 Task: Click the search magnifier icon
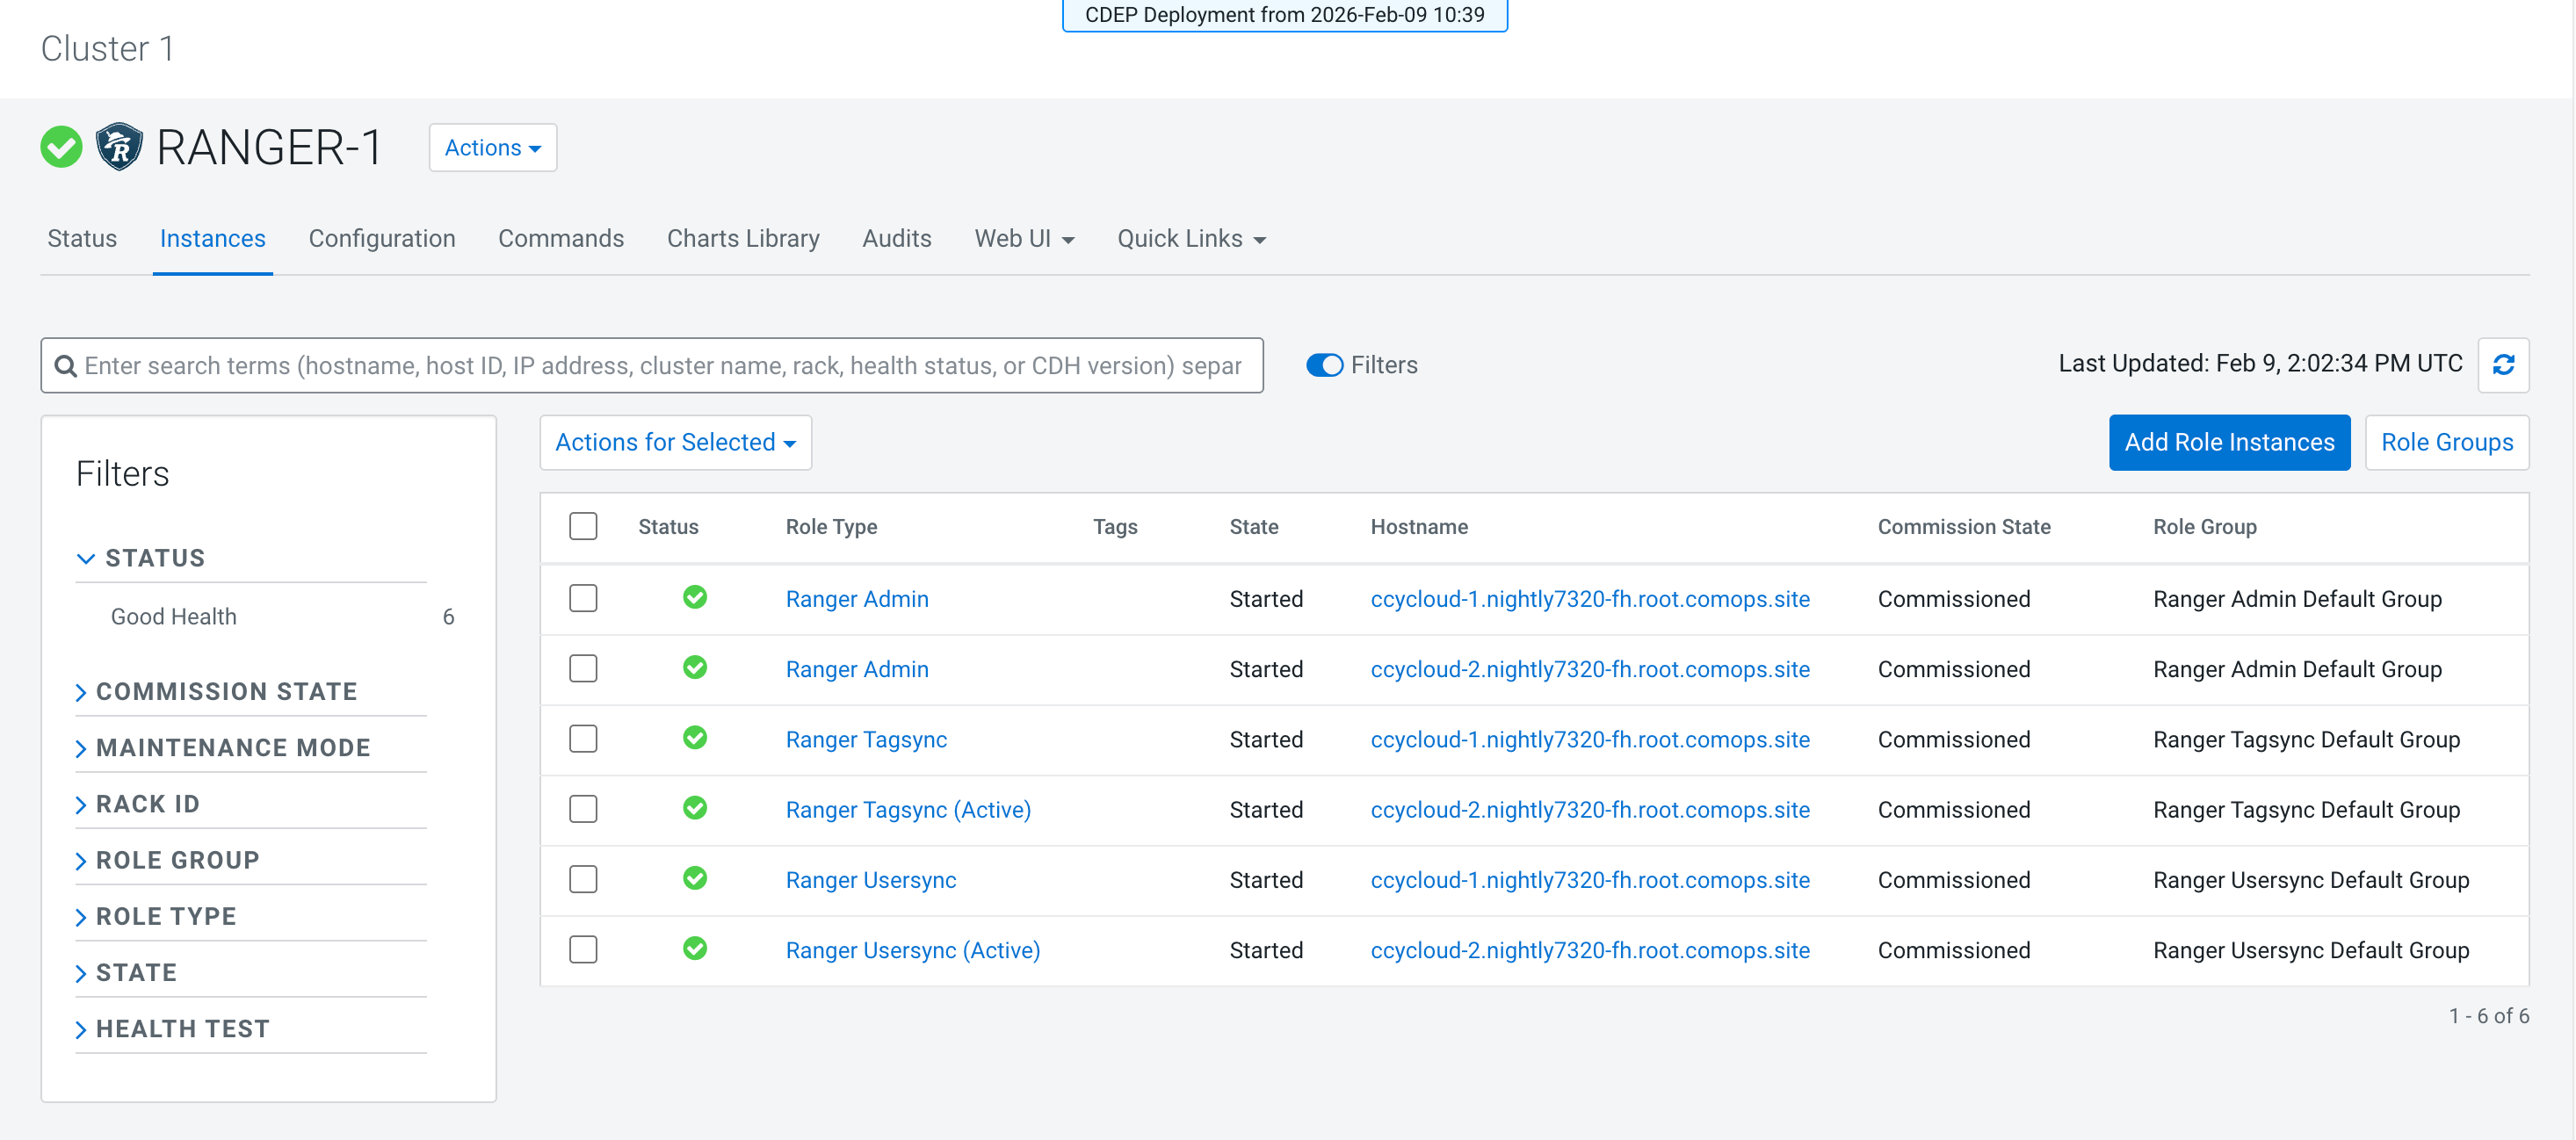(66, 366)
